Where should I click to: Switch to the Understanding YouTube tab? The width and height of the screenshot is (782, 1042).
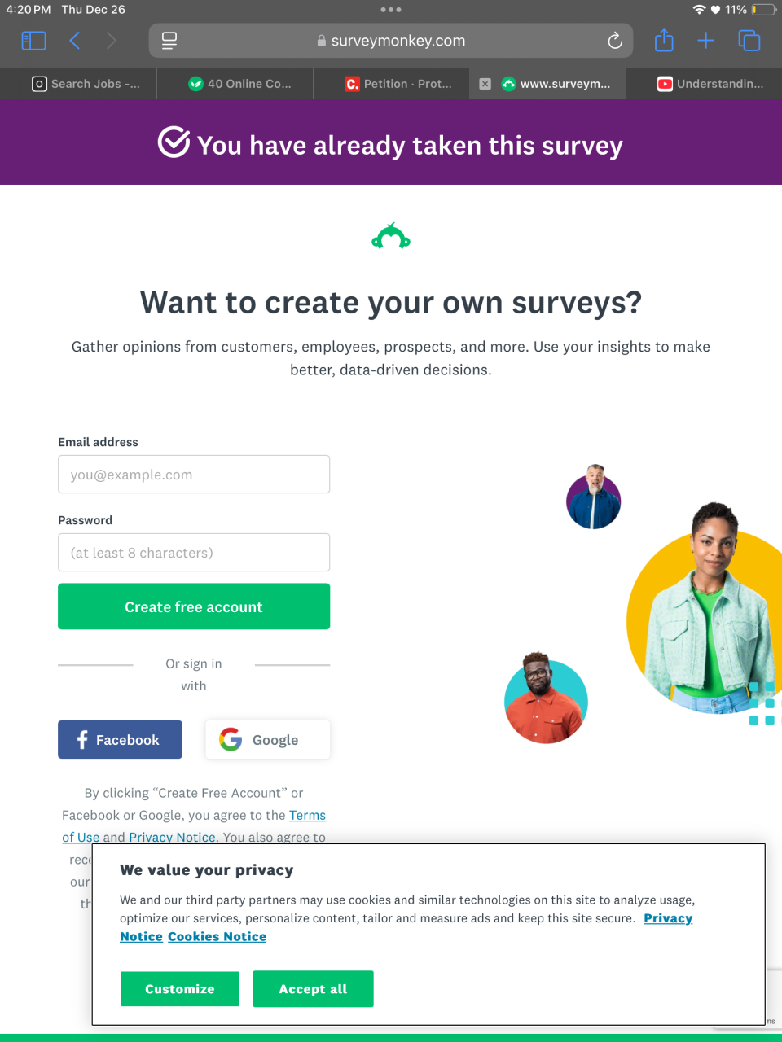pos(711,84)
